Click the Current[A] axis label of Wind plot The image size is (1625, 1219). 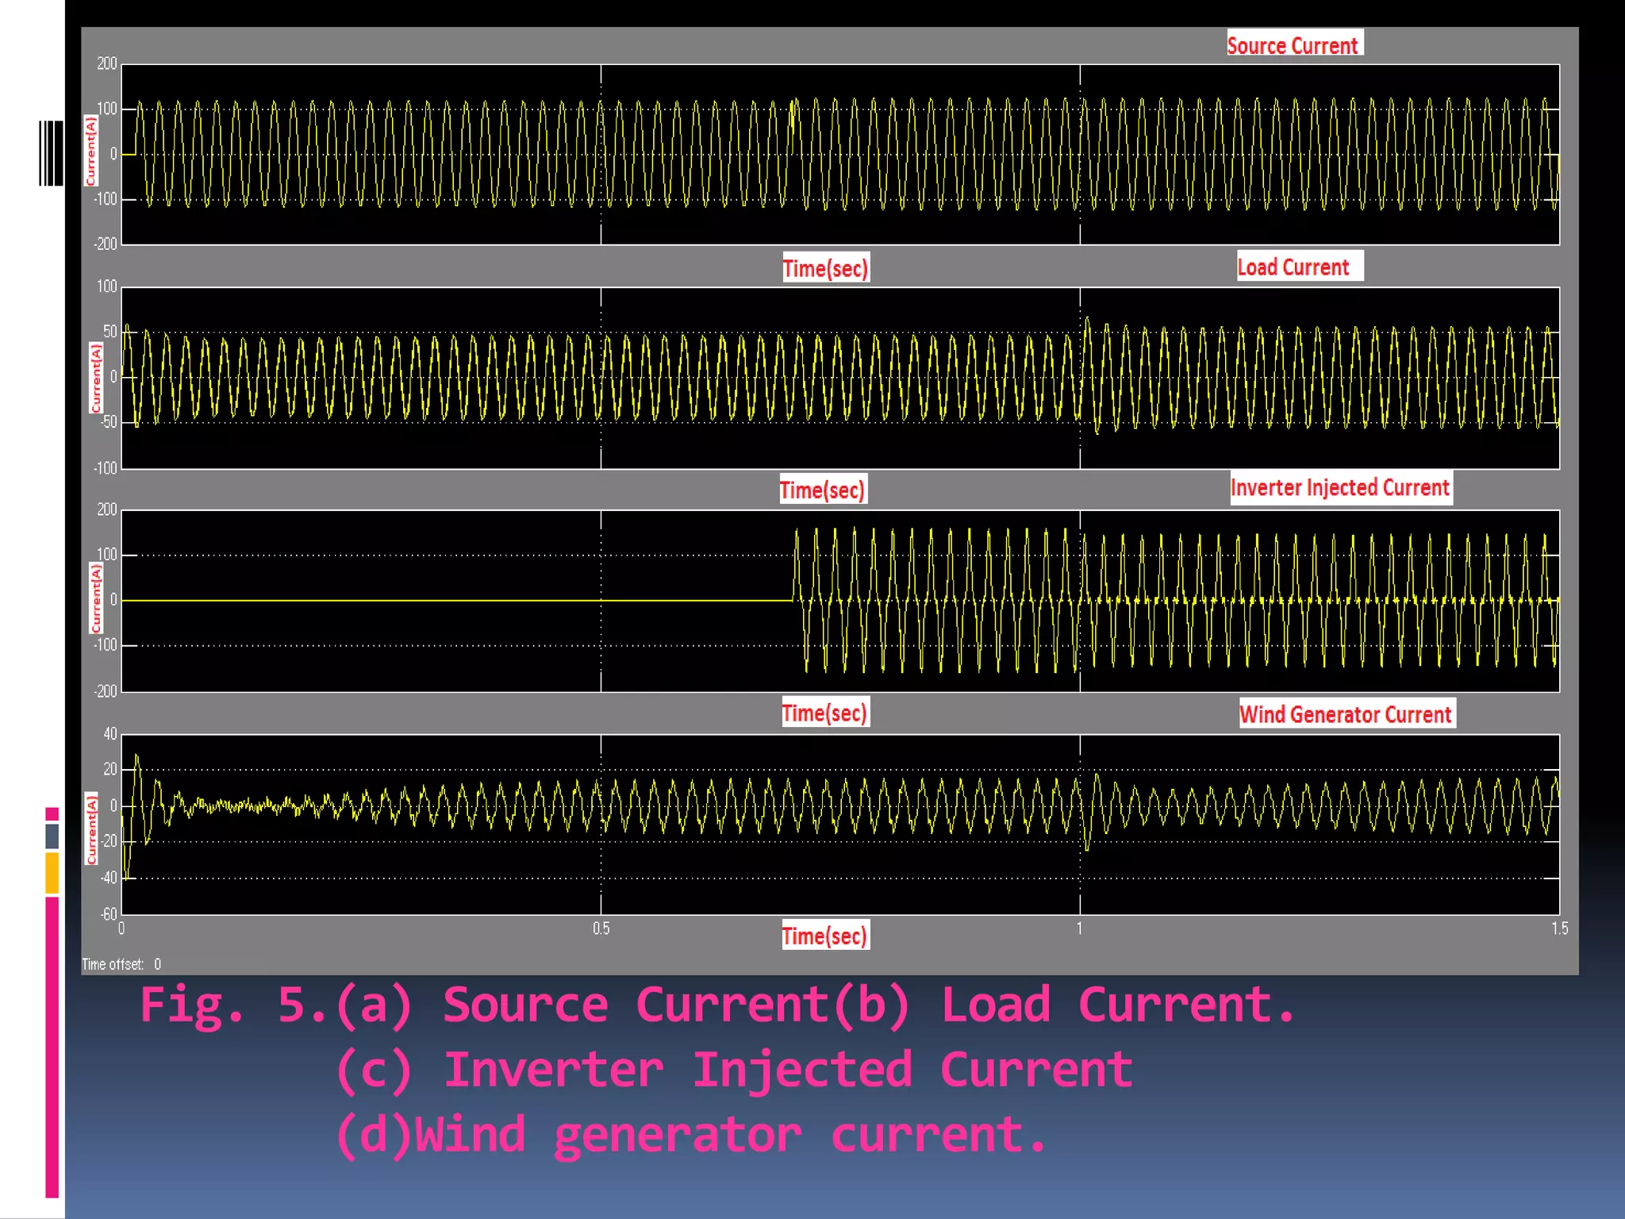pos(90,829)
